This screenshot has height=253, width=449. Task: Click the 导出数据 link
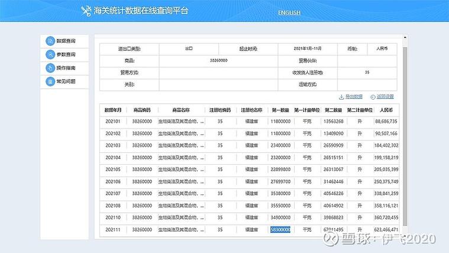tap(354, 97)
